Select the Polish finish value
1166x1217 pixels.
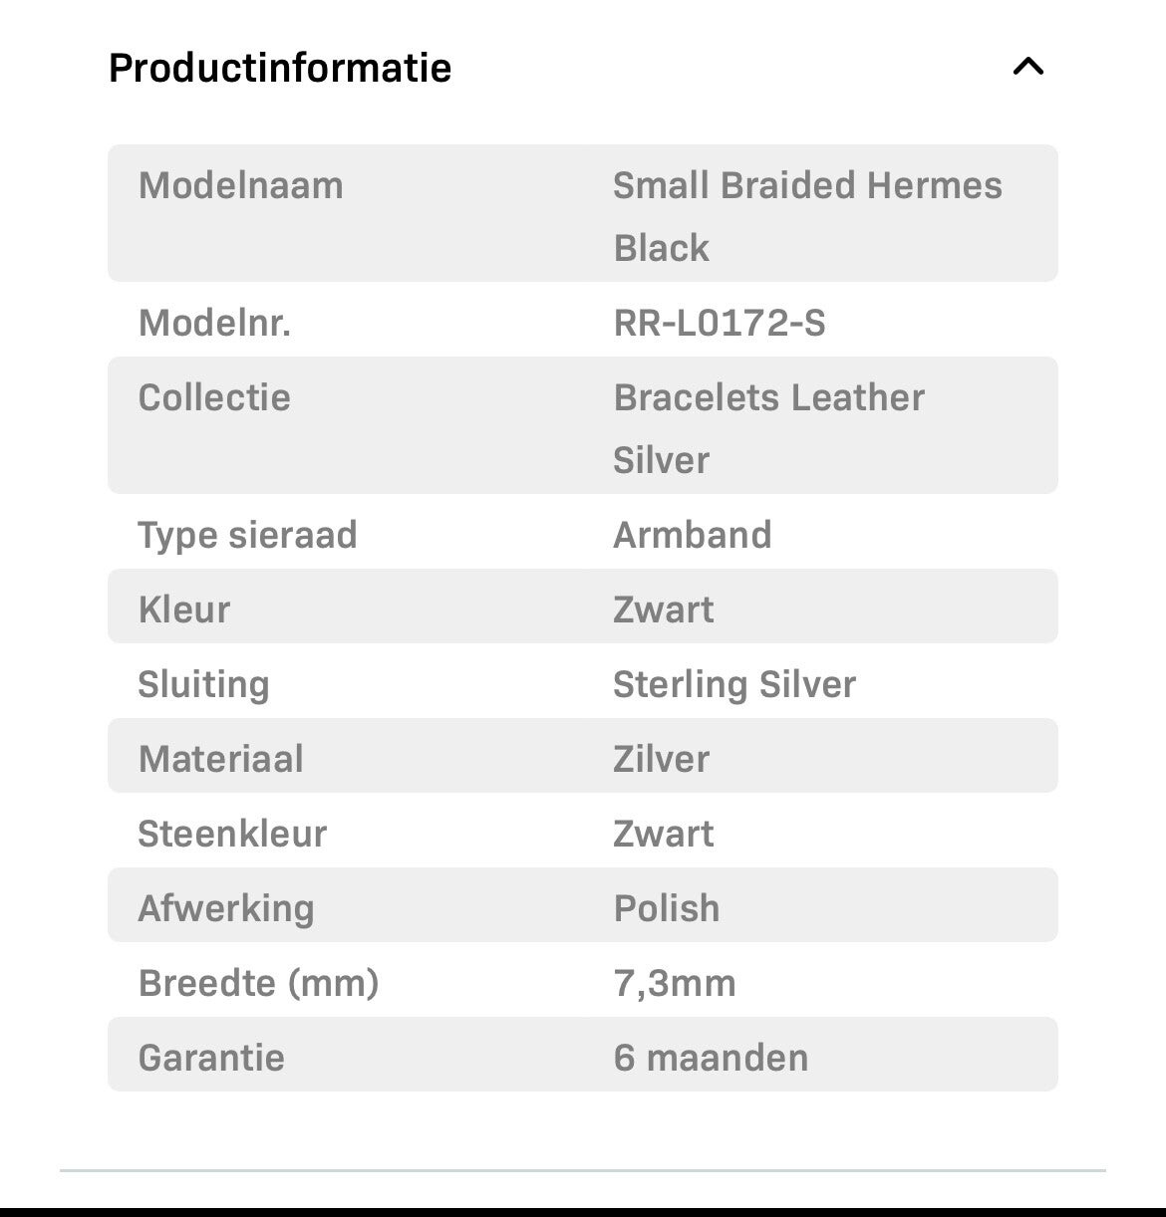point(666,908)
